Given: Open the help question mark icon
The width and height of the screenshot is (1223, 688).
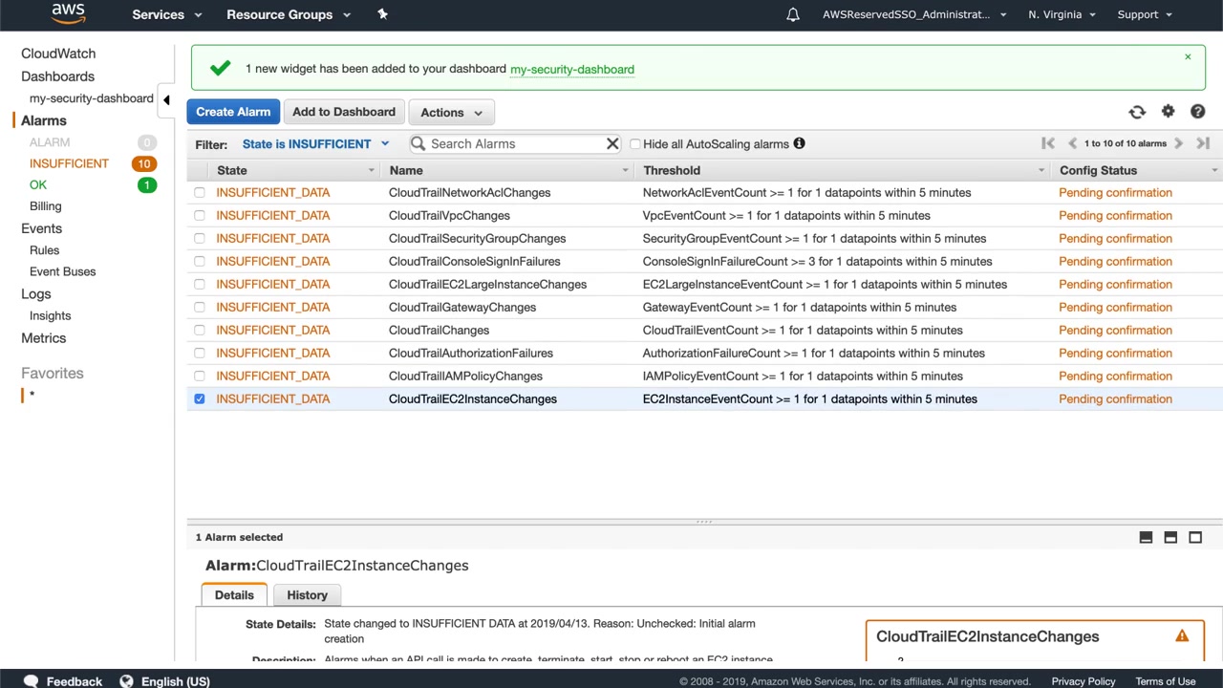Looking at the screenshot, I should (1197, 112).
